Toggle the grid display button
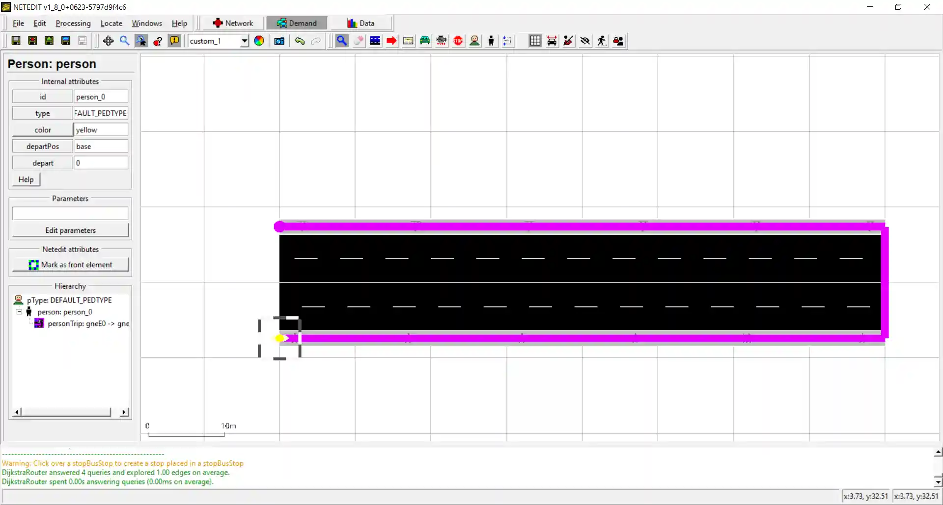943x505 pixels. (535, 41)
